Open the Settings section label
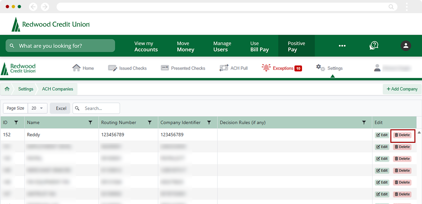 click(x=335, y=68)
